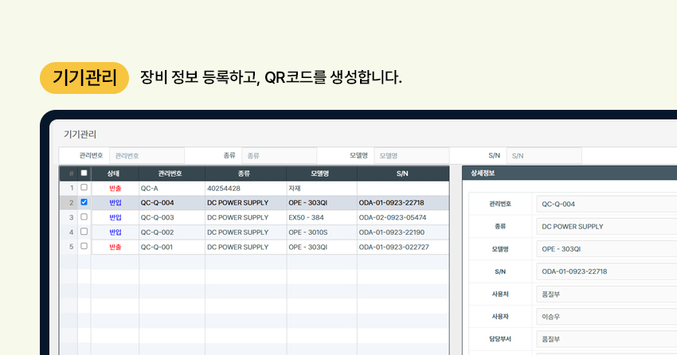The image size is (677, 355).
Task: Select the QC-Q-004 cell in the table
Action: (x=172, y=203)
